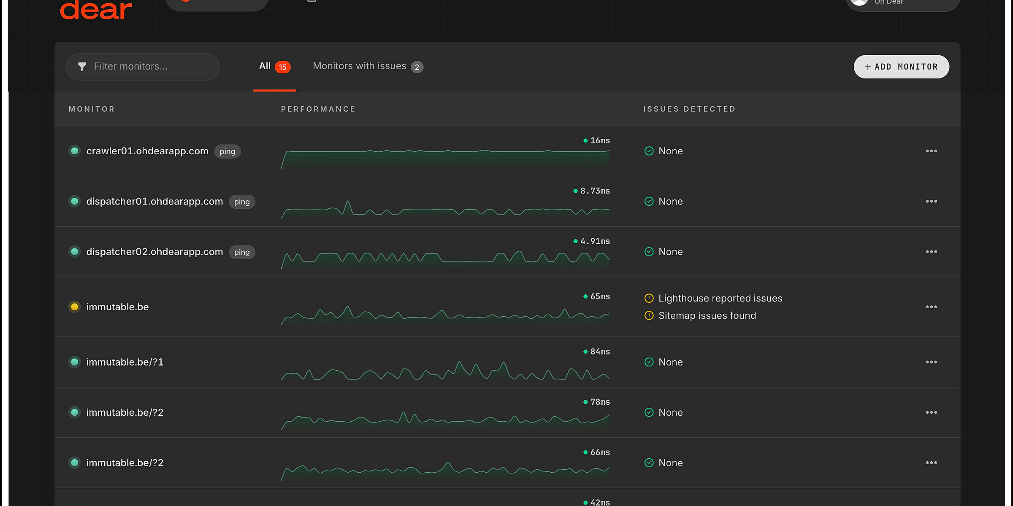
Task: Open the Lighthouse reported issues link
Action: 720,298
